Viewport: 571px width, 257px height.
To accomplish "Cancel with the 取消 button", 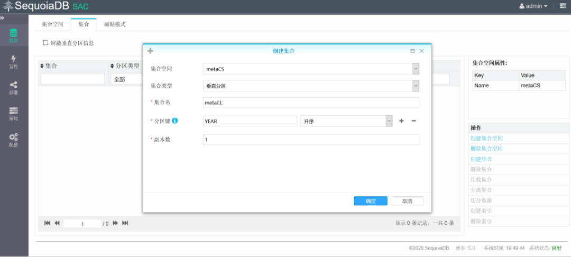I will pos(407,201).
